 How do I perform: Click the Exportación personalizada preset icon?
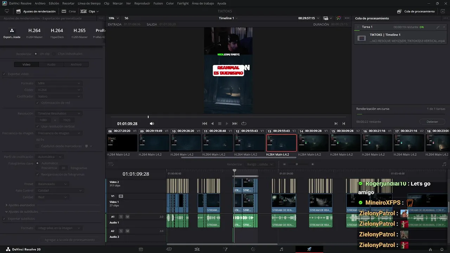click(12, 31)
